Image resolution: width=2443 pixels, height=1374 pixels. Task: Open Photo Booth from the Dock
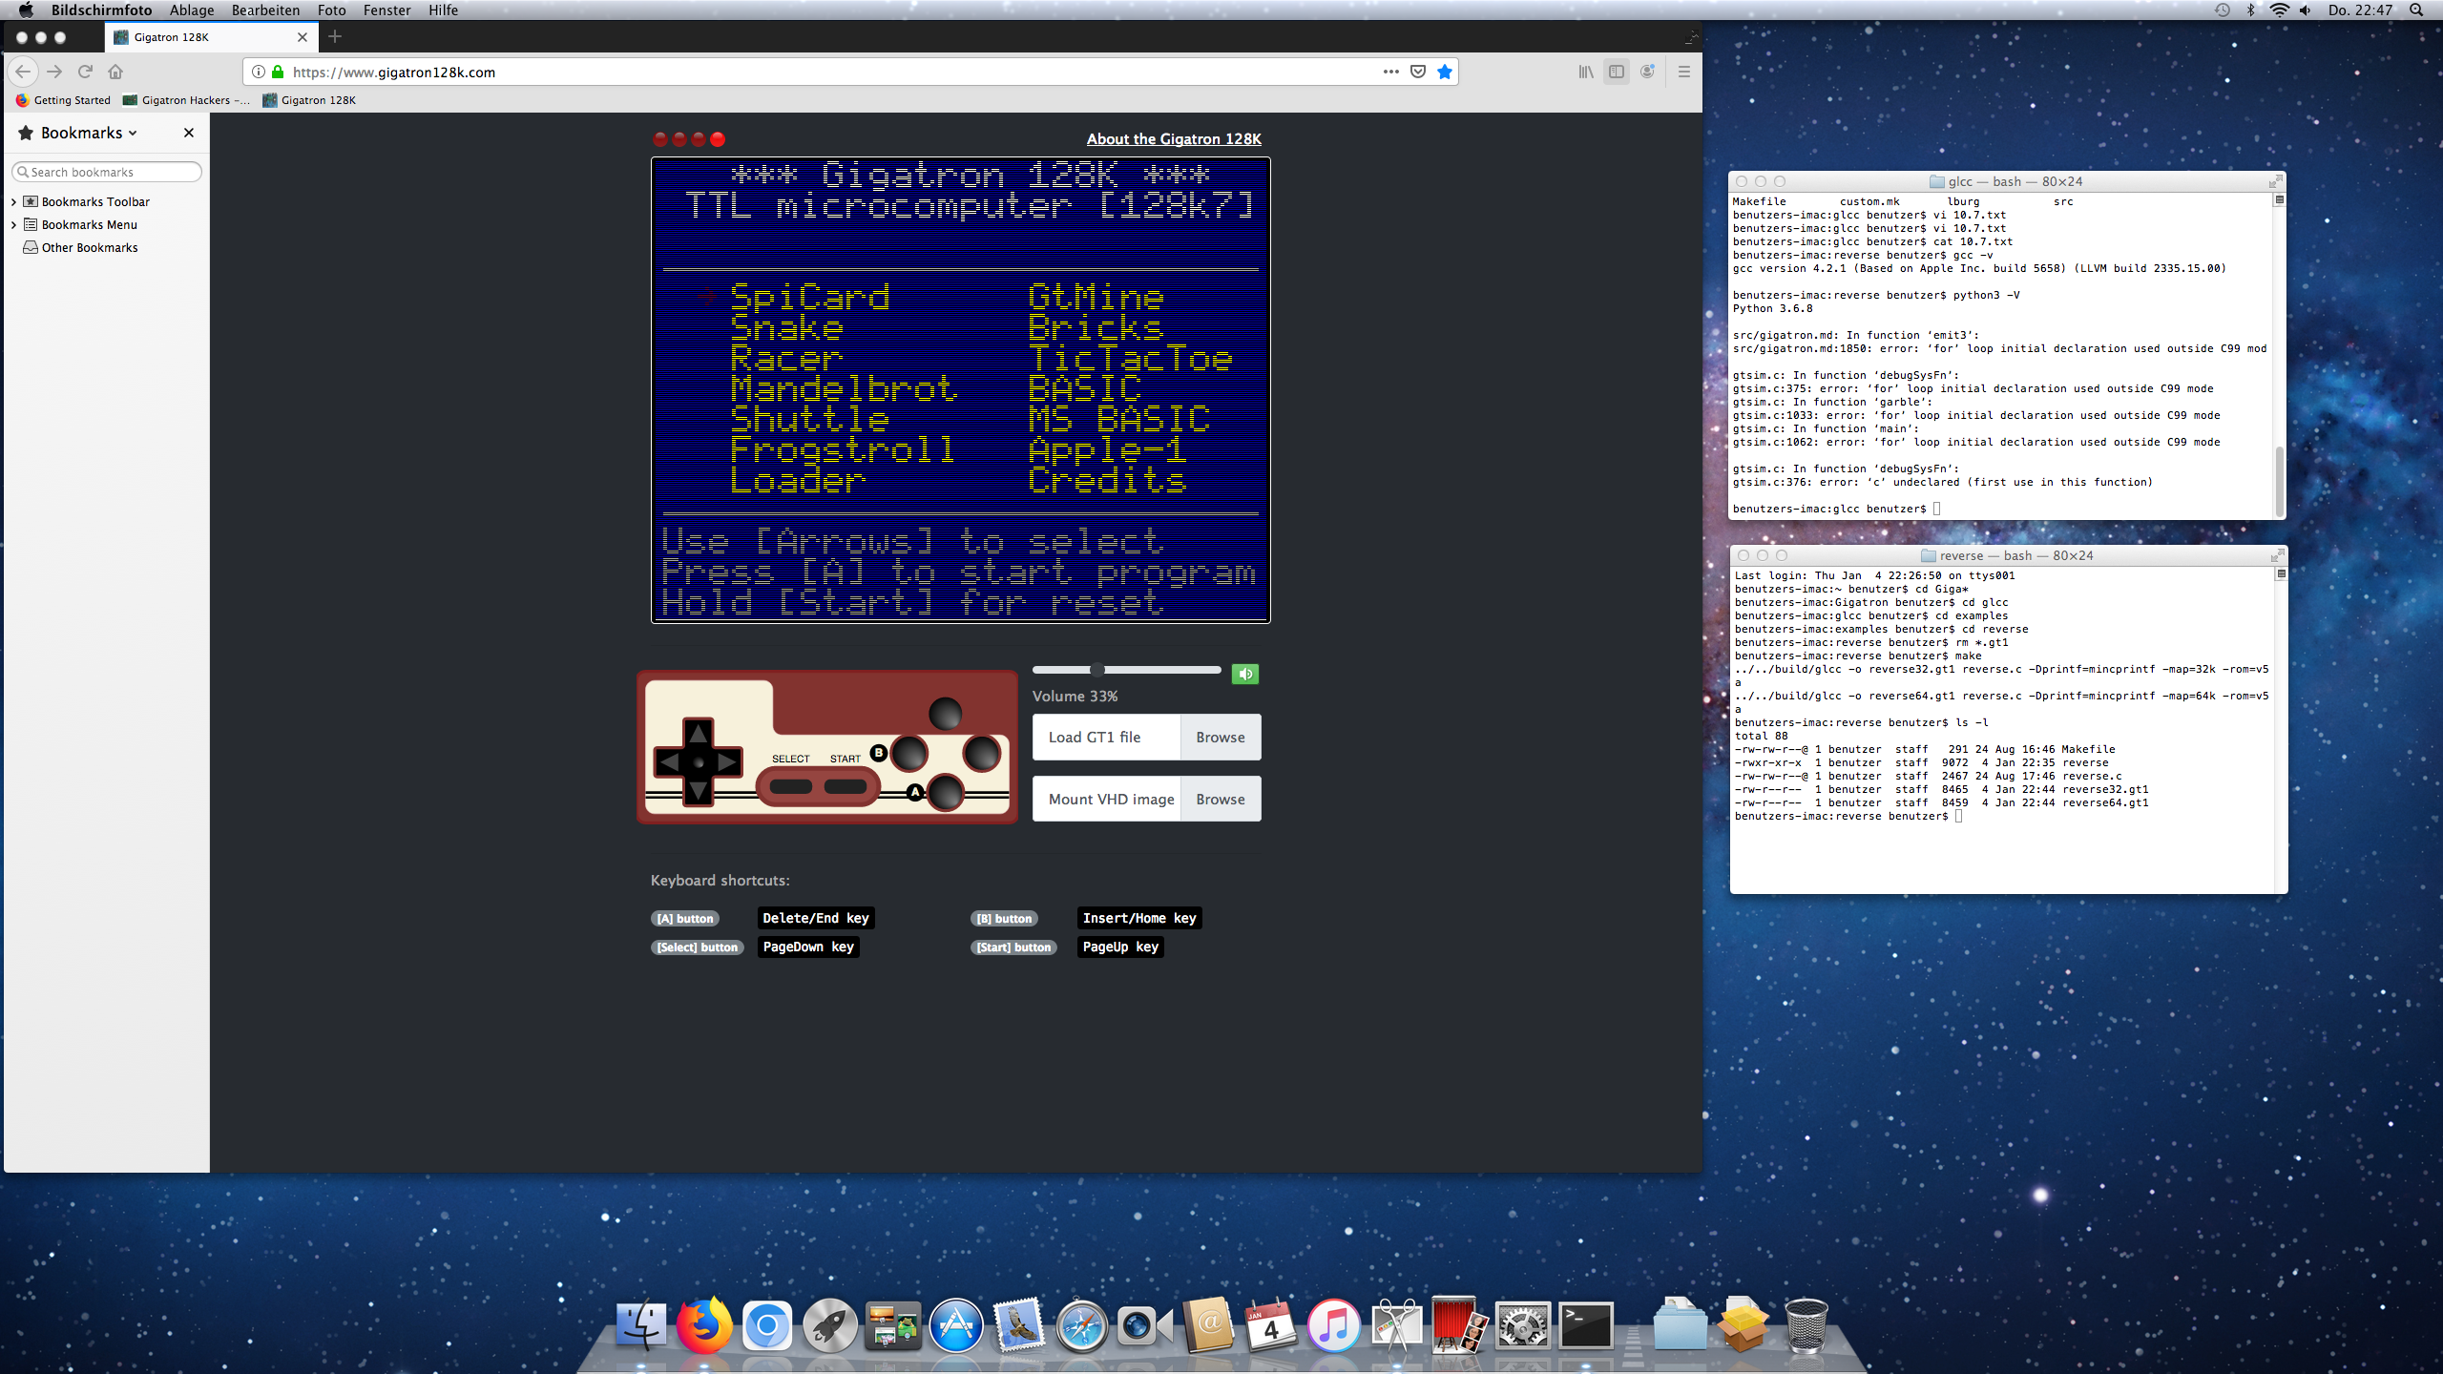(1458, 1325)
